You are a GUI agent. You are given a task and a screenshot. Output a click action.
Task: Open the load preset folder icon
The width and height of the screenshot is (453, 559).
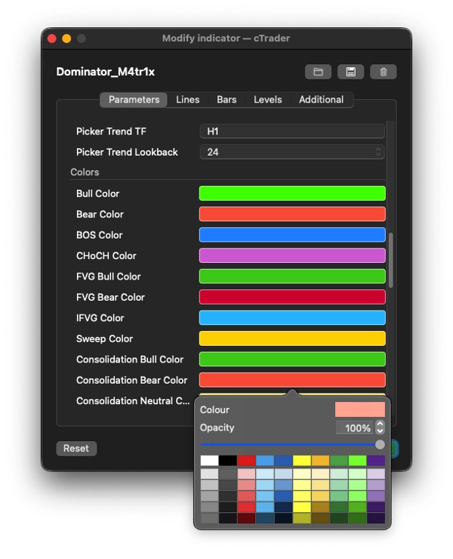tap(318, 72)
